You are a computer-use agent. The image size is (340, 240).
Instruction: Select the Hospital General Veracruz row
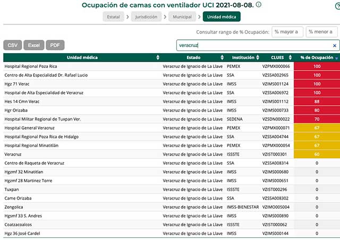tap(172, 128)
